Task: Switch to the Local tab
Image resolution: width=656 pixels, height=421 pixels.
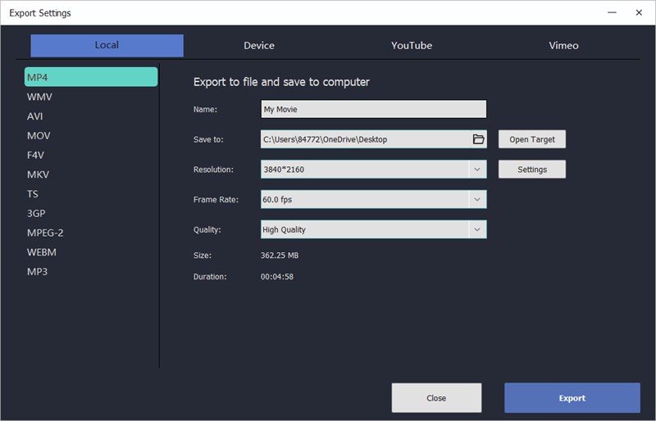Action: click(107, 46)
